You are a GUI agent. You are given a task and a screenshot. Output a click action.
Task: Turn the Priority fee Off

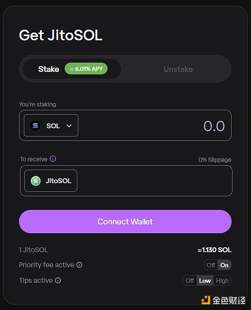tap(211, 265)
